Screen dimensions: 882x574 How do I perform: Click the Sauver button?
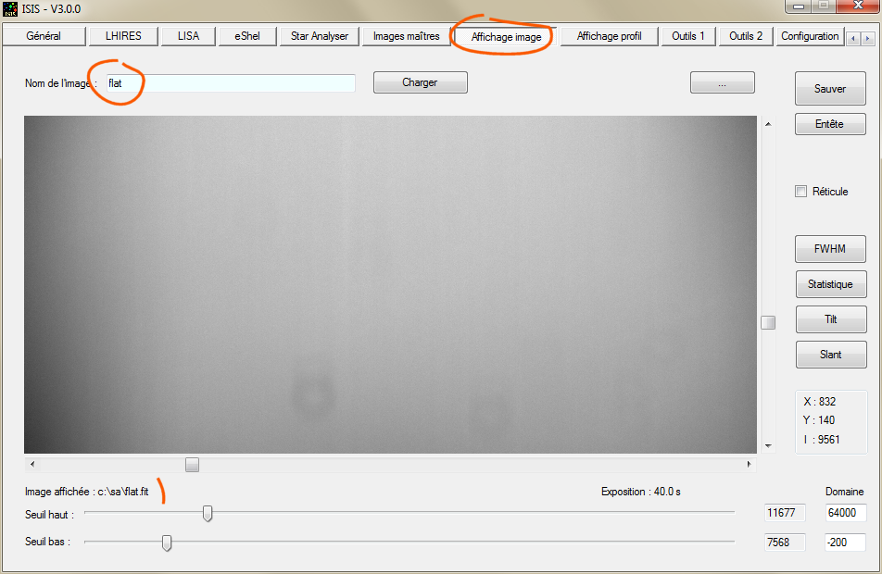click(830, 89)
